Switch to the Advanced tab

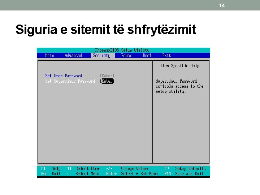[73, 55]
